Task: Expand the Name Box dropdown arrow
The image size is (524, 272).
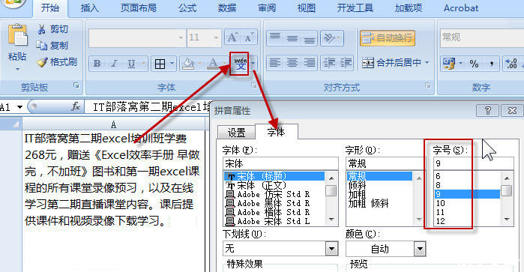Action: tap(19, 107)
